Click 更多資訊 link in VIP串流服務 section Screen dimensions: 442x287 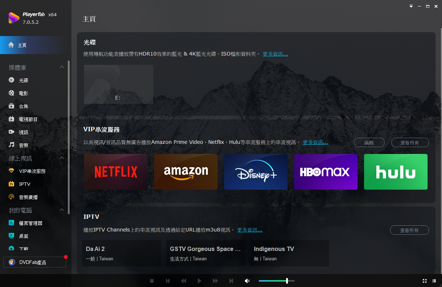click(x=315, y=142)
